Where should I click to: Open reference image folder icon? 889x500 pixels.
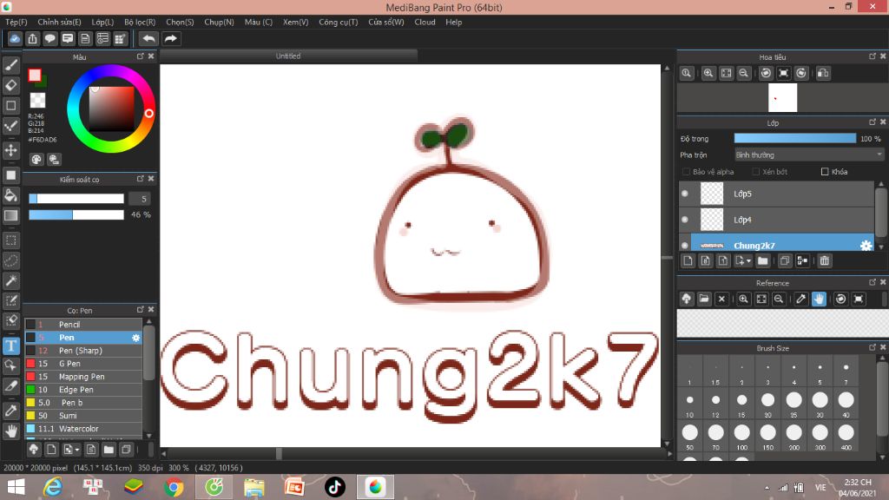(703, 299)
